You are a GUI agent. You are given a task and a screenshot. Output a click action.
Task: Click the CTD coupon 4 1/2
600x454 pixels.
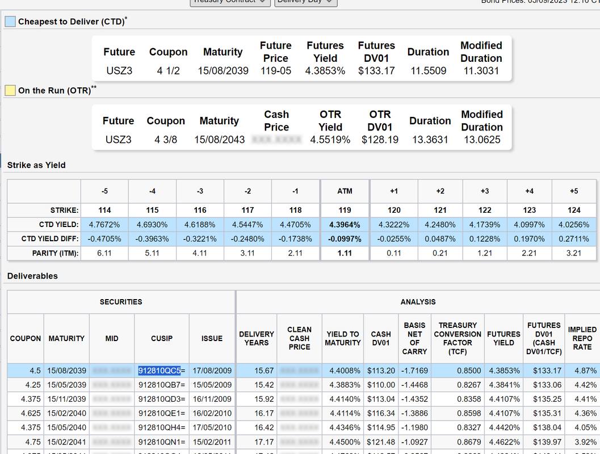pos(169,71)
